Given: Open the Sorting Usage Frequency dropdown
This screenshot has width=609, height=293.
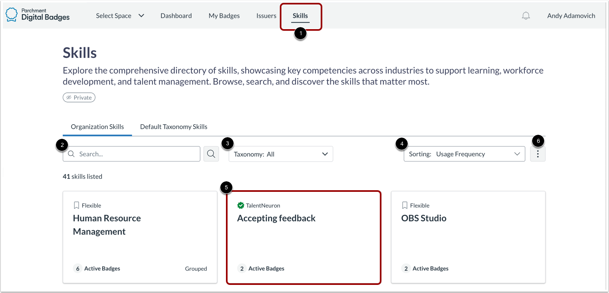Looking at the screenshot, I should (464, 154).
